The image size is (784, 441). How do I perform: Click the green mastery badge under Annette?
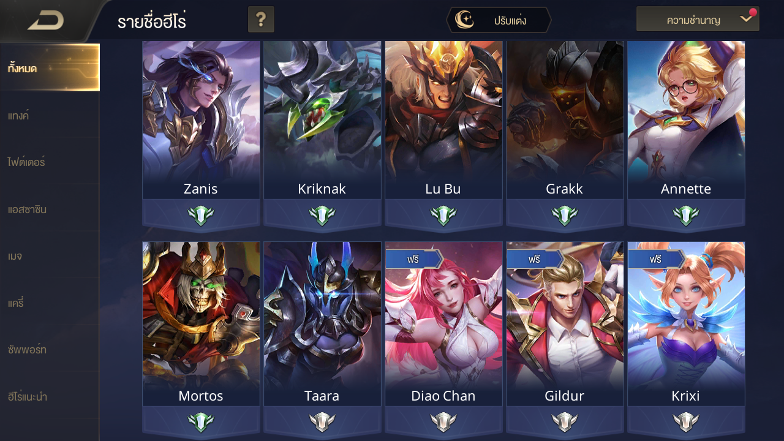(x=686, y=215)
